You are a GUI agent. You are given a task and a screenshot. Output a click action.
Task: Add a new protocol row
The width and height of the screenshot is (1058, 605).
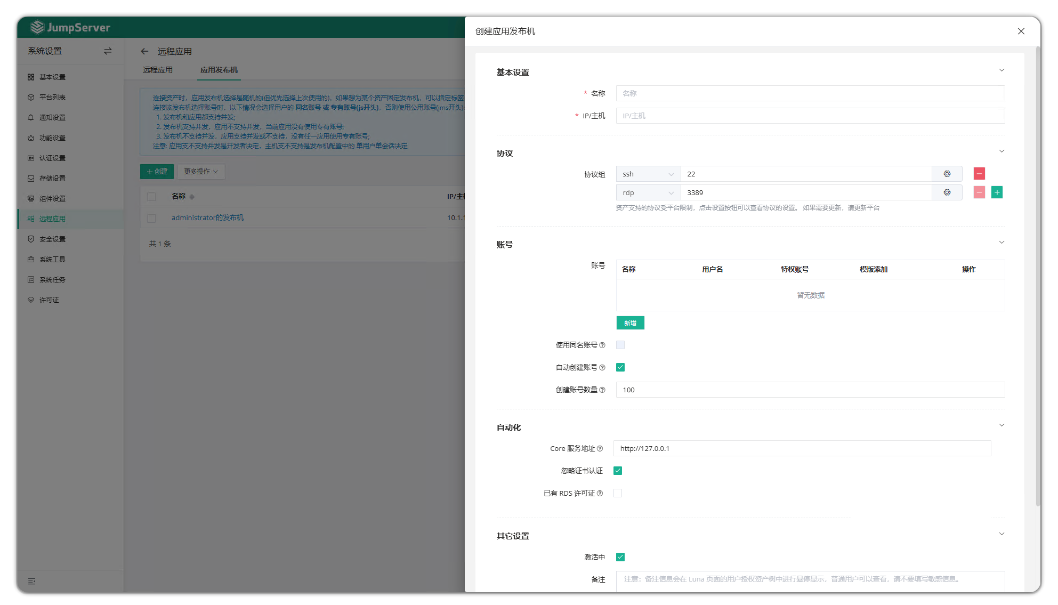click(997, 192)
